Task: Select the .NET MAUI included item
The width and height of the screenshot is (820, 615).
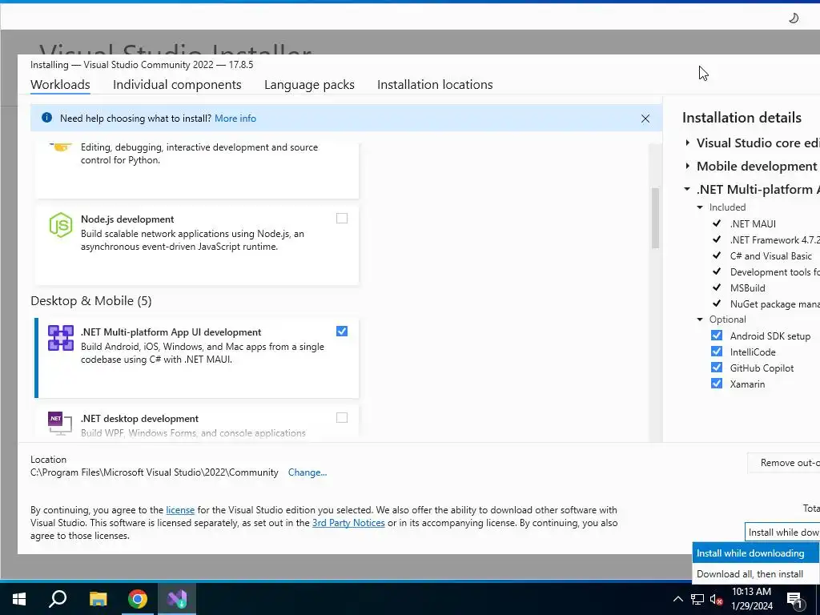Action: pyautogui.click(x=753, y=224)
